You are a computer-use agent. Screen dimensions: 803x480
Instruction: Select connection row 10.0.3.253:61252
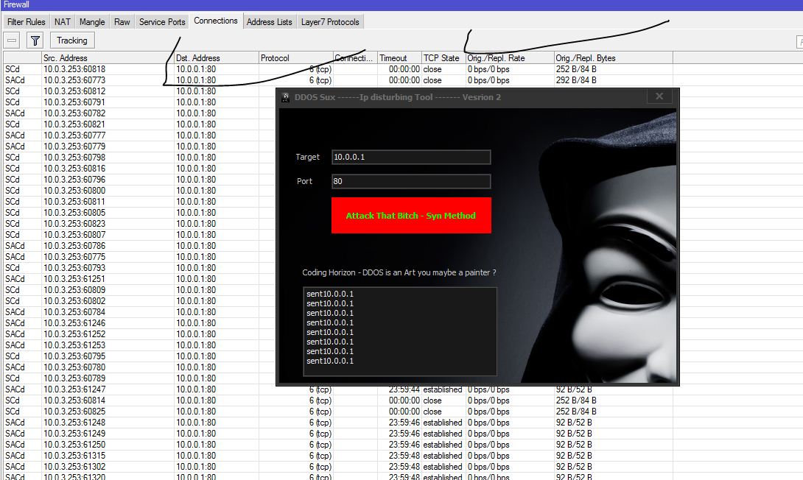tap(139, 334)
